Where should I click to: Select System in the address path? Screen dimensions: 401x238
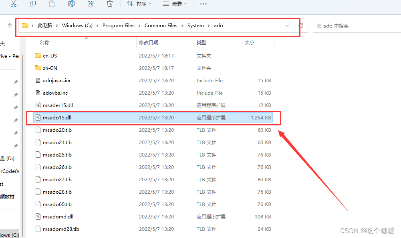[195, 26]
